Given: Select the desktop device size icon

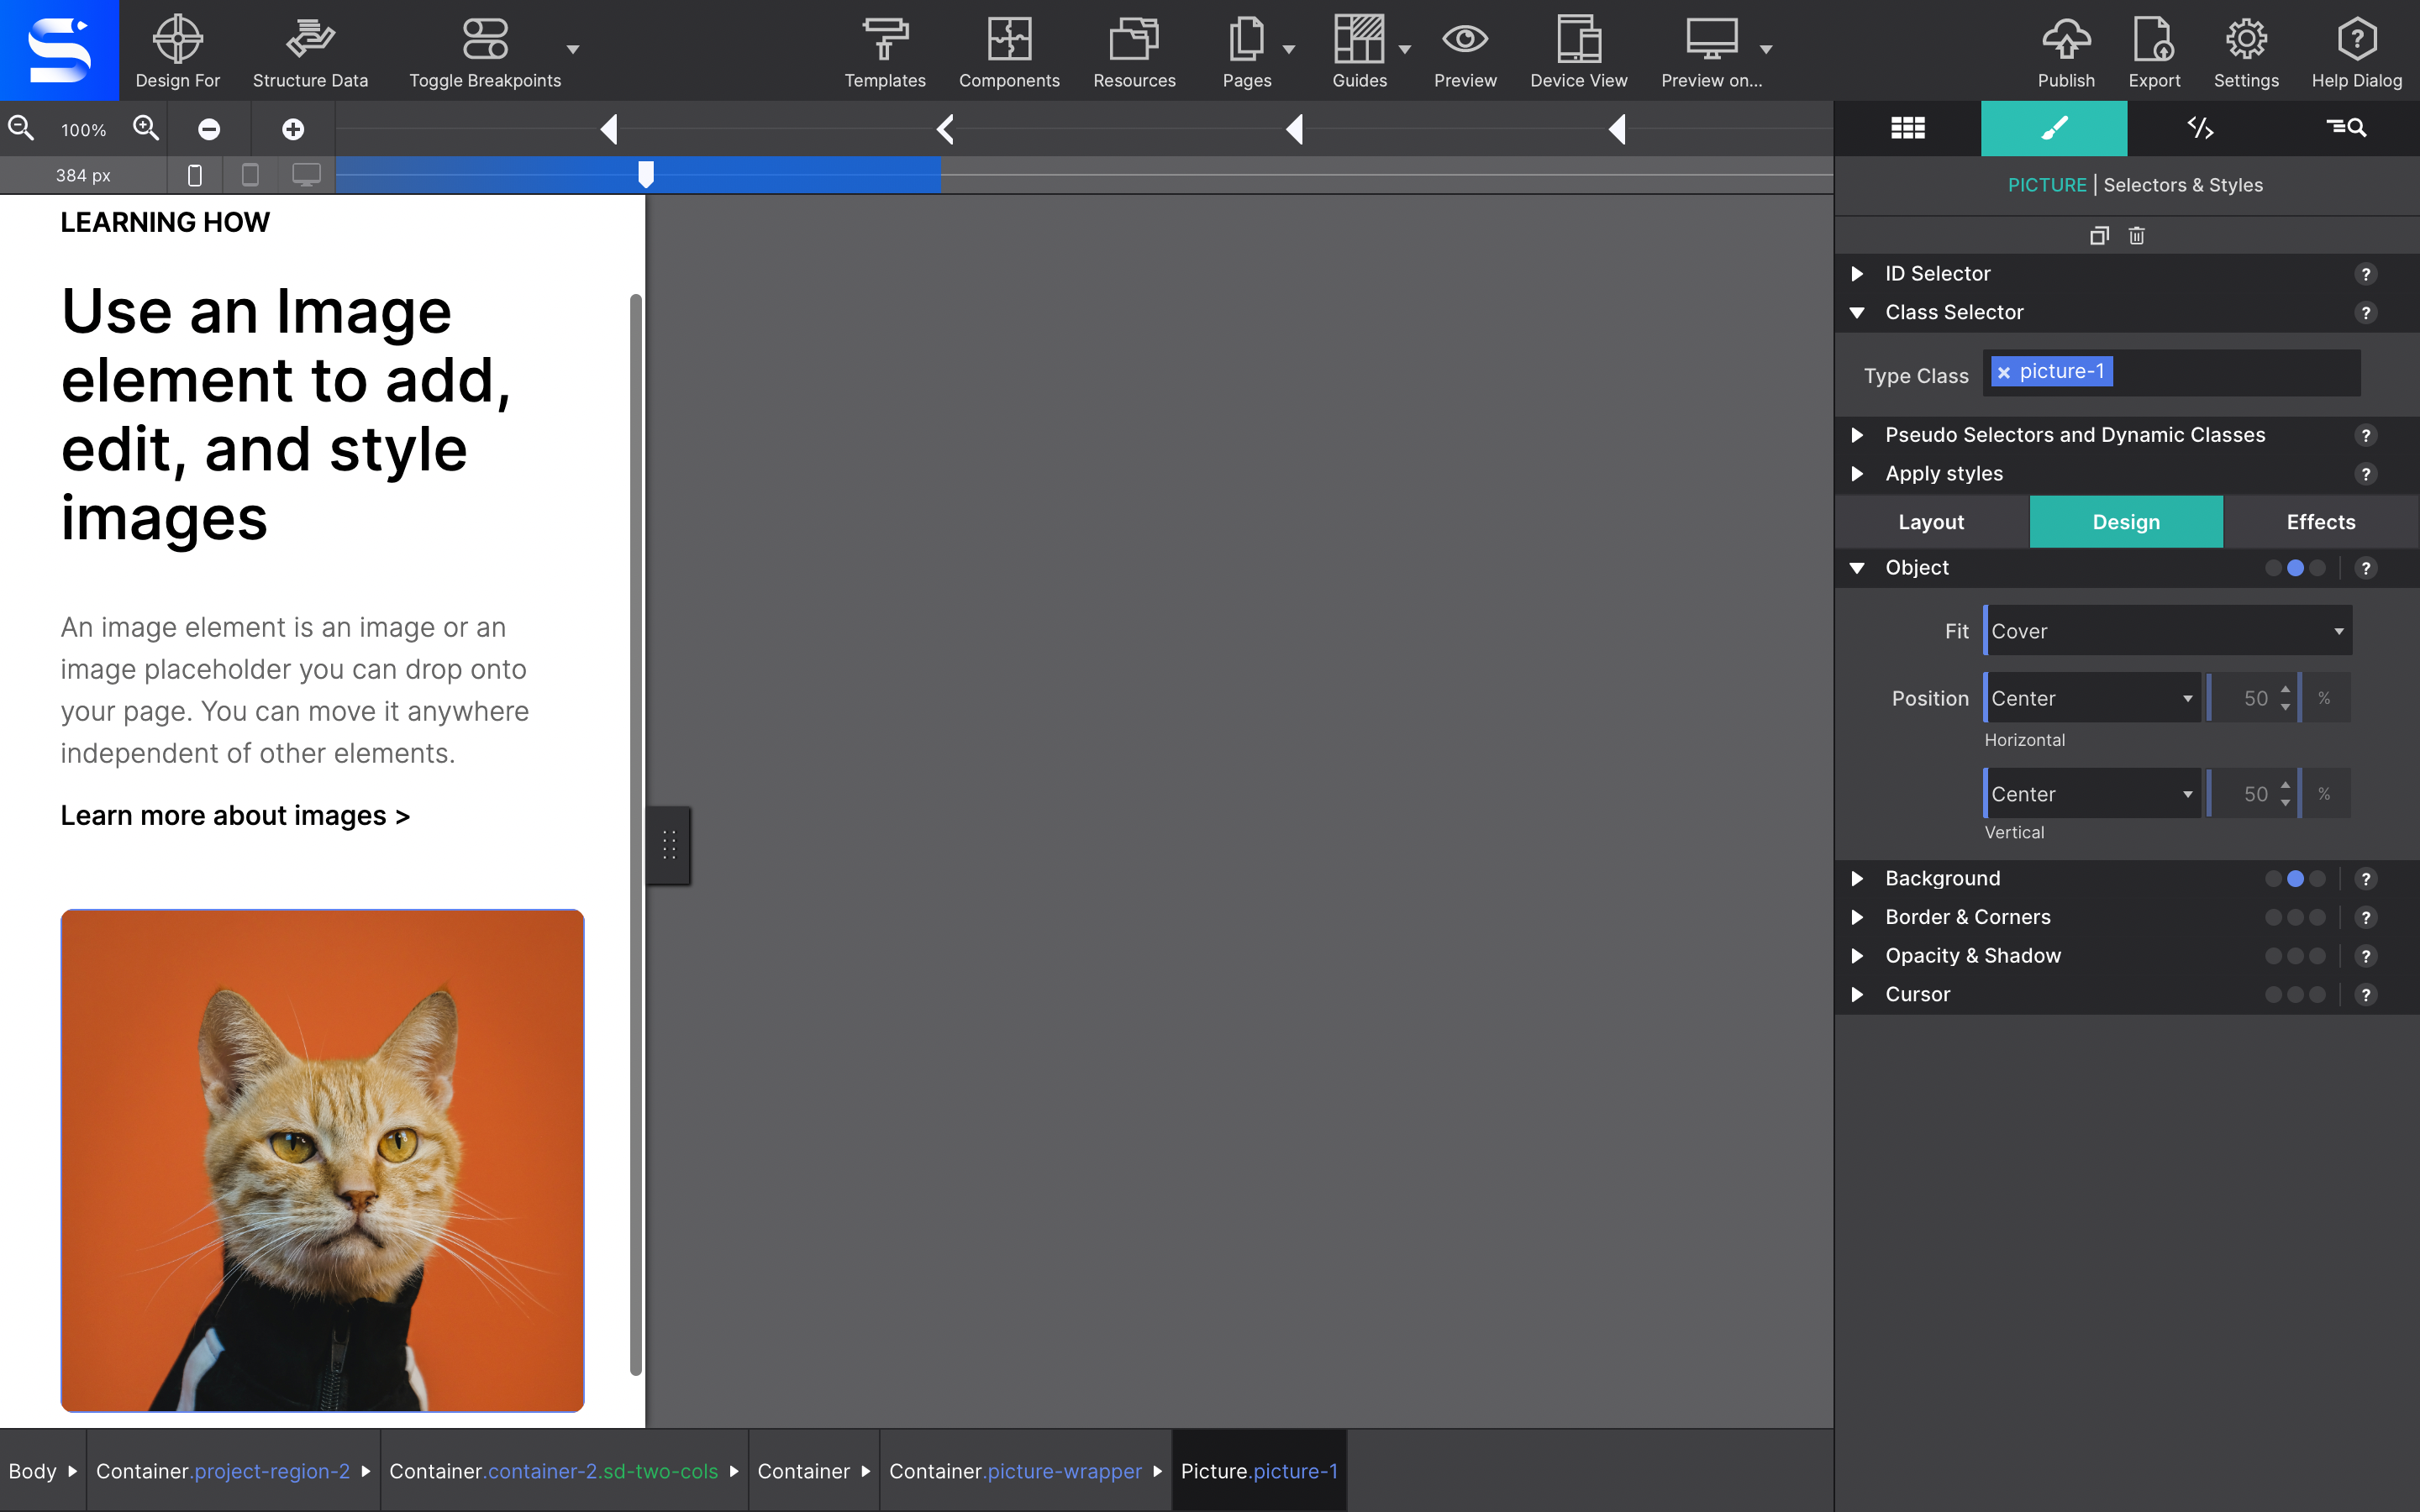Looking at the screenshot, I should [307, 175].
